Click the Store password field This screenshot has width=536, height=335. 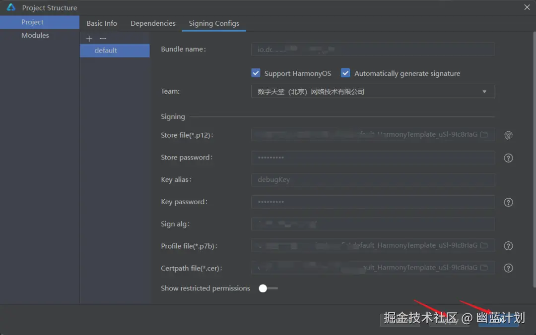(x=373, y=158)
